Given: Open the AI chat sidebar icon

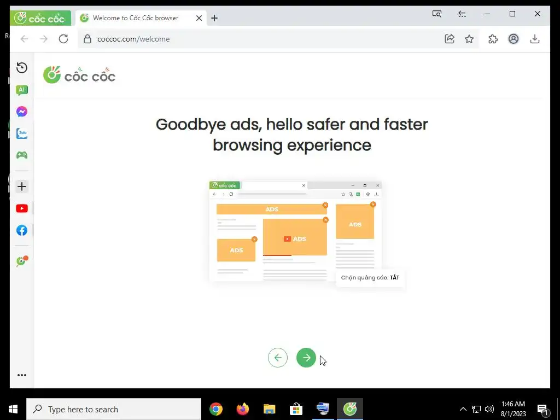Looking at the screenshot, I should [x=22, y=90].
